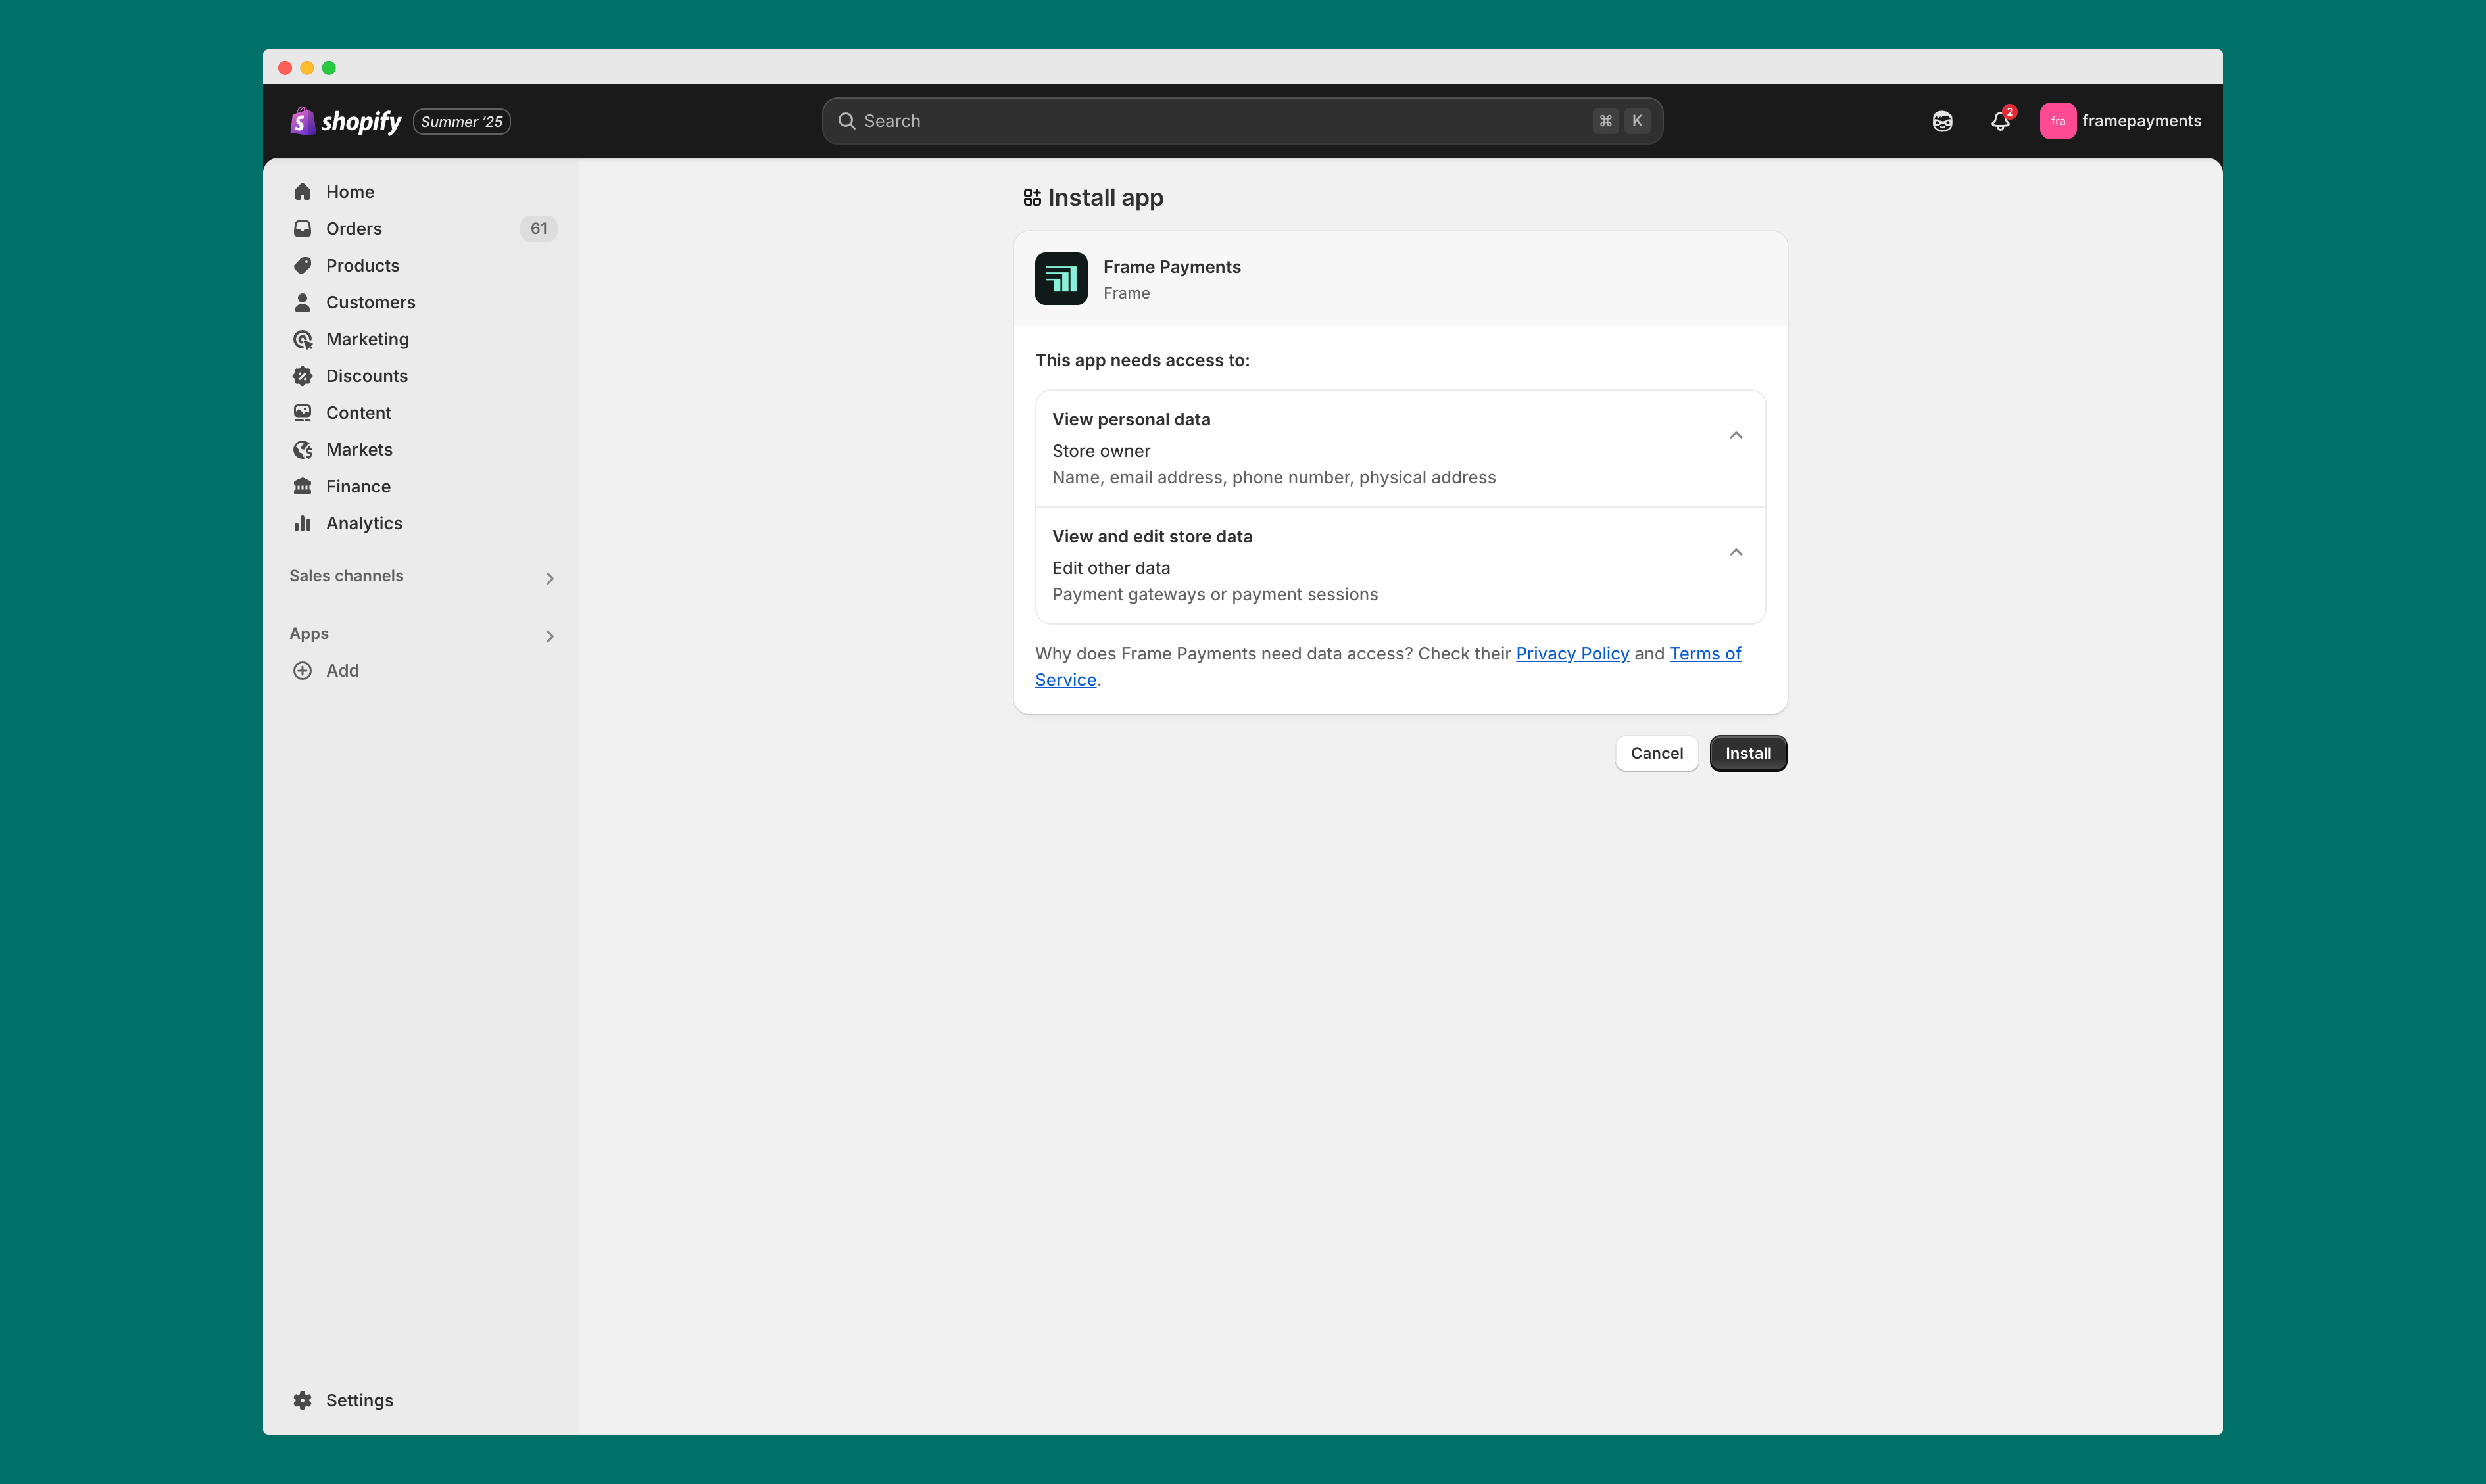Open the Sidekick assistant icon
2486x1484 pixels.
click(x=1942, y=121)
